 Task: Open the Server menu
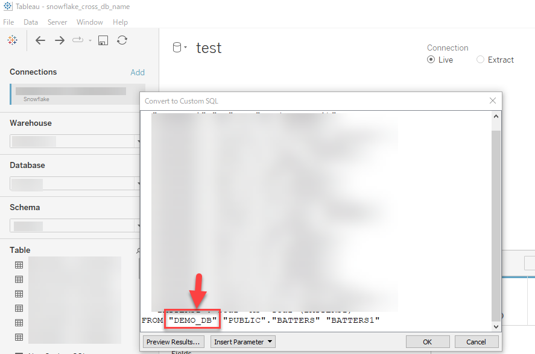(57, 22)
